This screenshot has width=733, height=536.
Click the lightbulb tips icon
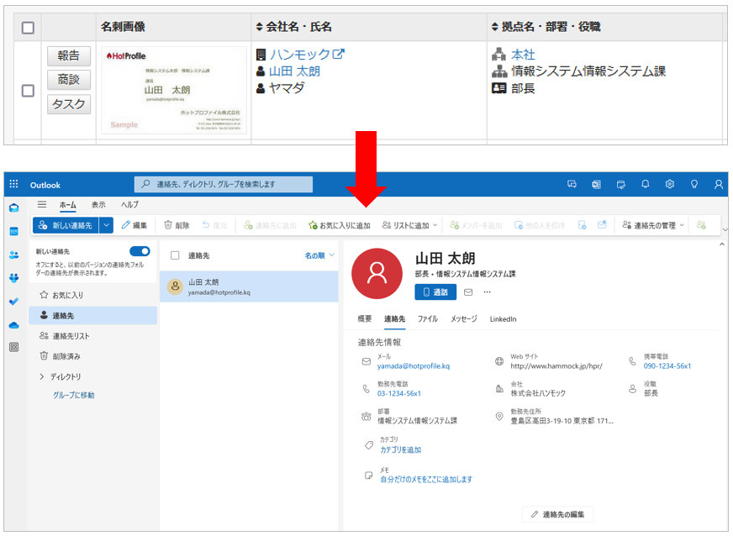694,184
